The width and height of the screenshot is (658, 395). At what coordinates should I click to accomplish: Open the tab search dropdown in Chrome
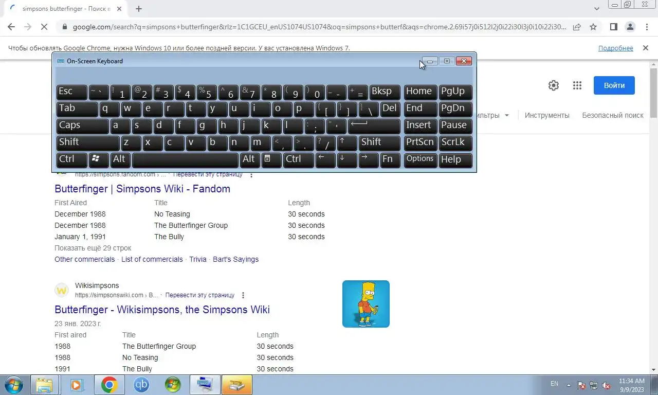597,9
